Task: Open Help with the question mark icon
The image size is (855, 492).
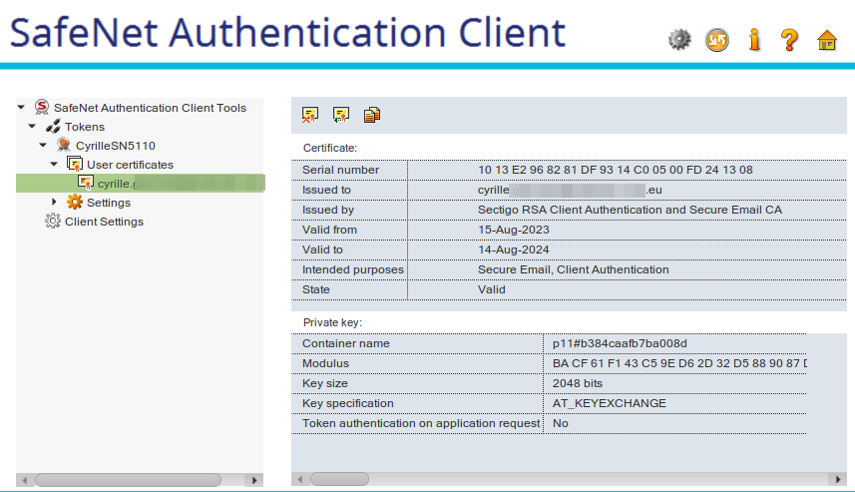Action: [789, 40]
